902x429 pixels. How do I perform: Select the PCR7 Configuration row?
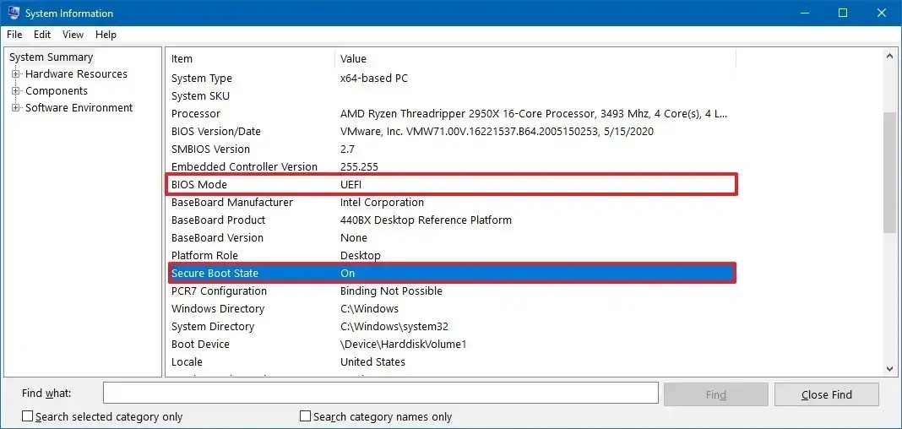click(x=452, y=291)
